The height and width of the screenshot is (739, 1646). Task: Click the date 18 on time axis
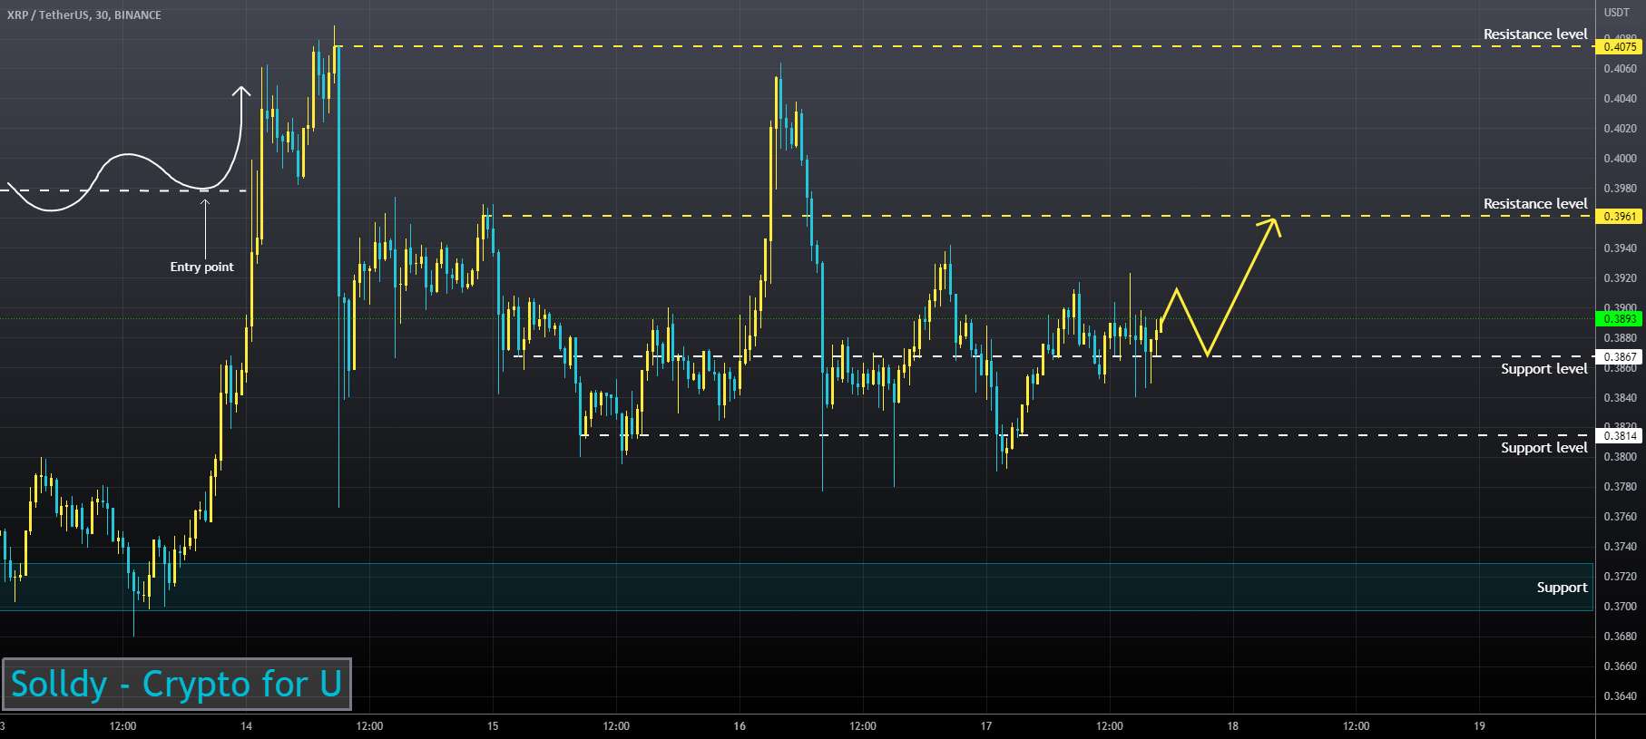(x=1233, y=726)
